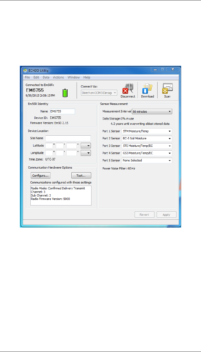Click the Configure... button
Image resolution: width=201 pixels, height=352 pixels.
tap(40, 175)
